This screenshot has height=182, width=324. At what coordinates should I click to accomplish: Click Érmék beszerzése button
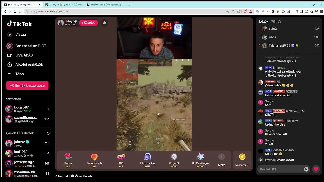coord(27,86)
